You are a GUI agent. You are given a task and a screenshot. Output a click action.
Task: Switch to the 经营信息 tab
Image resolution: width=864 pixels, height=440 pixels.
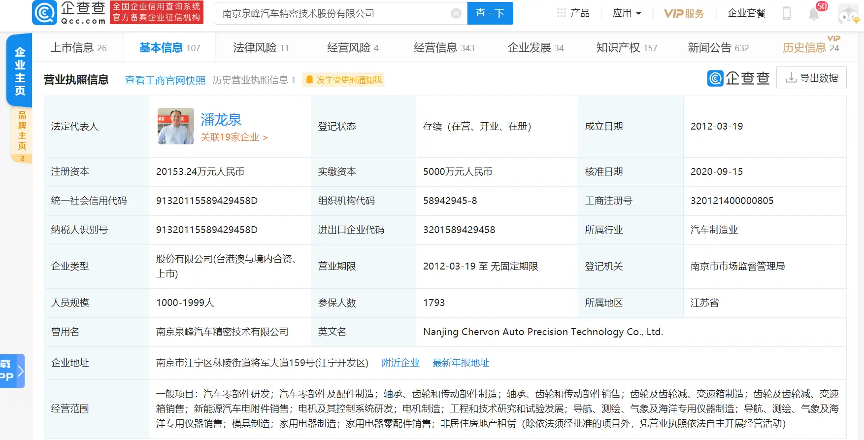coord(444,48)
